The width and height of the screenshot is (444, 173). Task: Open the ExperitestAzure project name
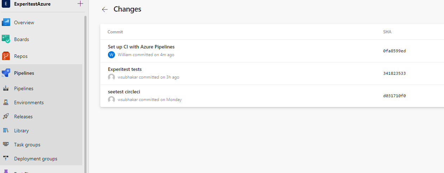[x=32, y=4]
